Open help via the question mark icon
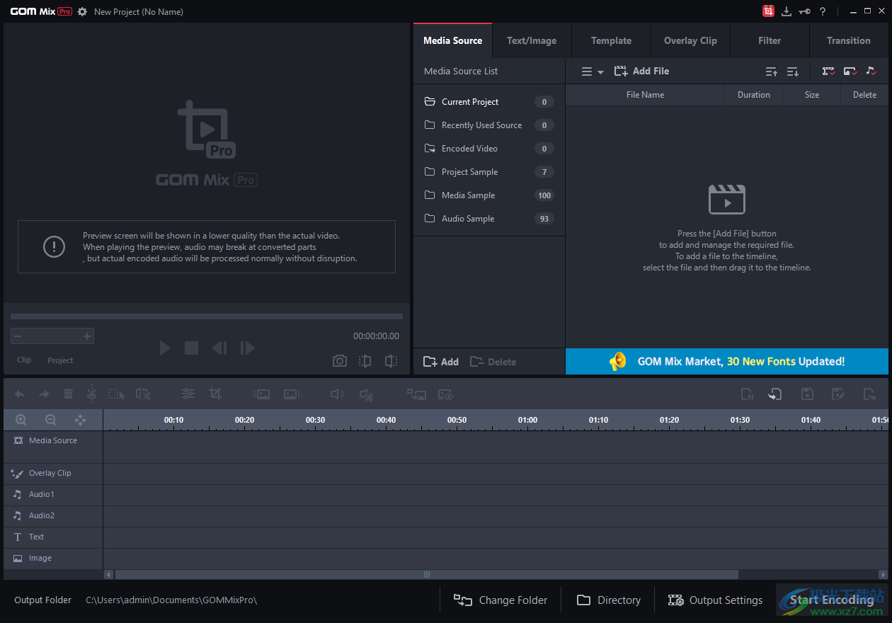This screenshot has height=623, width=892. (823, 11)
